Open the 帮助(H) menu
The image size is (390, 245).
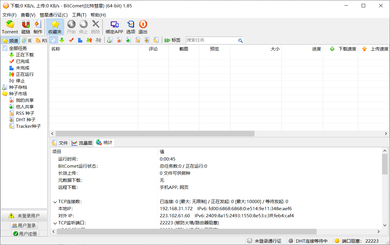tap(98, 15)
